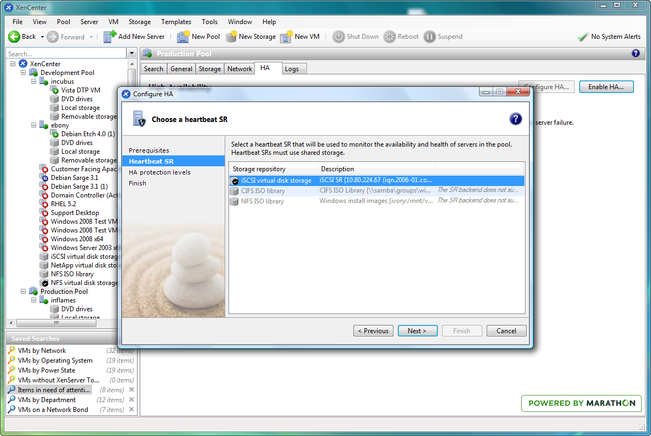The image size is (651, 436).
Task: Switch to the General tab
Action: click(181, 69)
